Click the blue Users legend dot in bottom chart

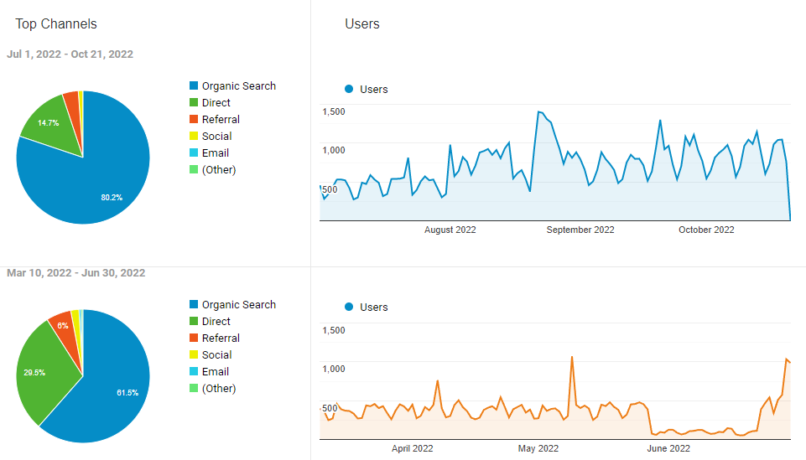349,307
